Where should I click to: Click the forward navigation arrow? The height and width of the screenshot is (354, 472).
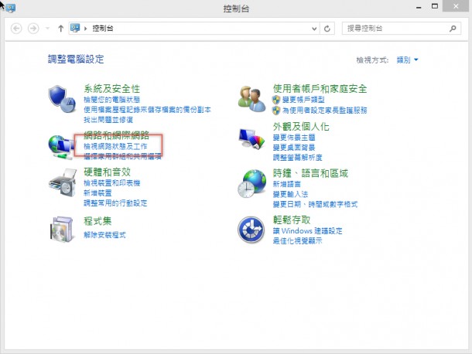click(x=33, y=29)
